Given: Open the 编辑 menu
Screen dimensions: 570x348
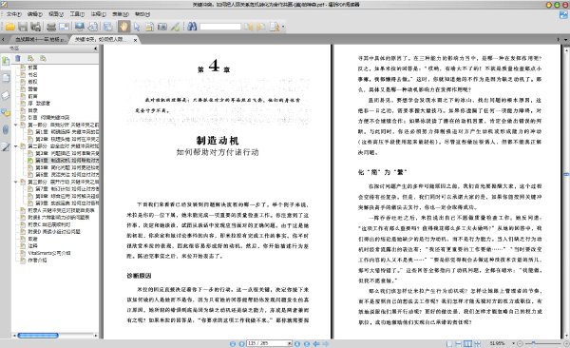Looking at the screenshot, I should click(35, 14).
